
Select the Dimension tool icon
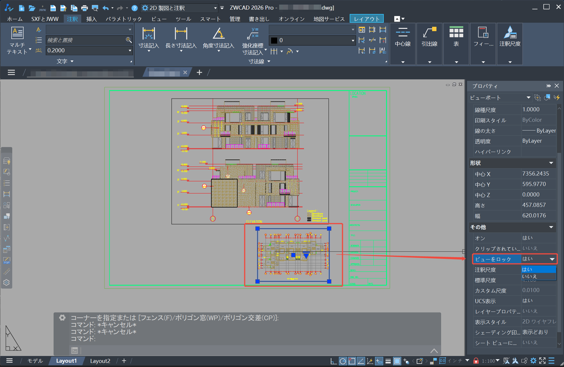pyautogui.click(x=148, y=34)
